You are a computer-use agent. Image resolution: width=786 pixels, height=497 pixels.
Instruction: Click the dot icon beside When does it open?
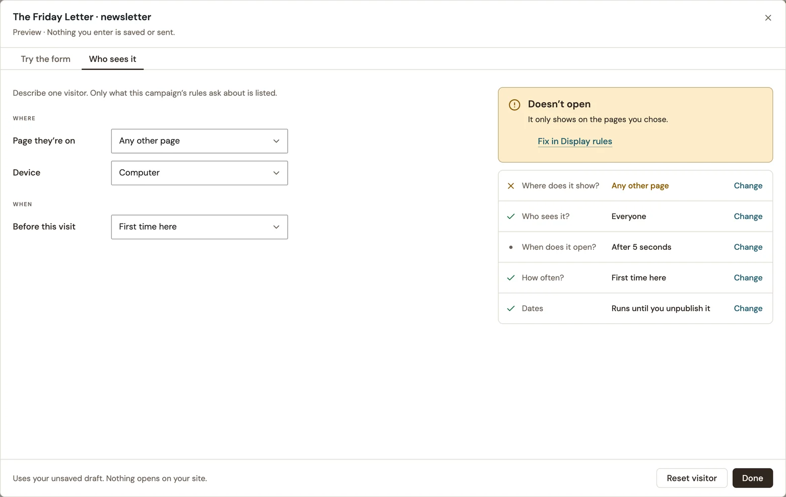[x=511, y=247]
